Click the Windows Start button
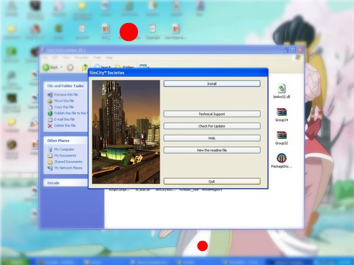Screen dimensions: 354x265 point(15,261)
